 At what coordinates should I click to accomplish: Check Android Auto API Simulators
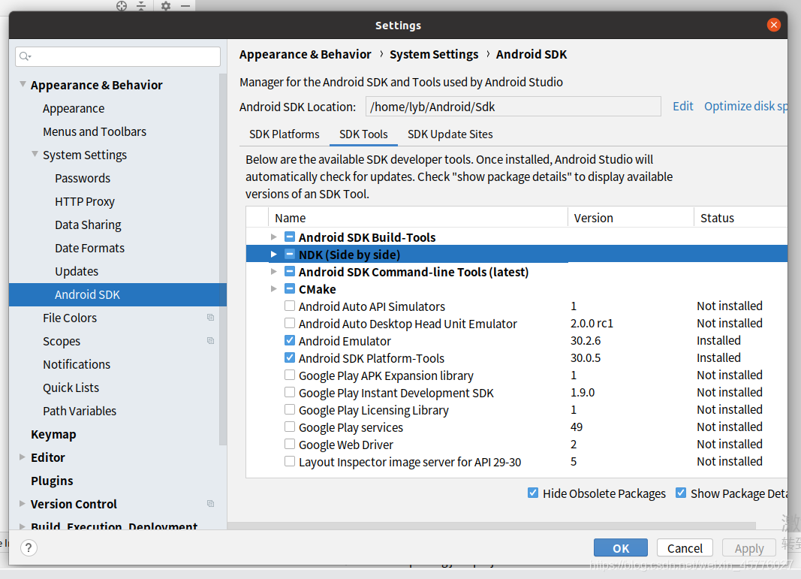[290, 306]
